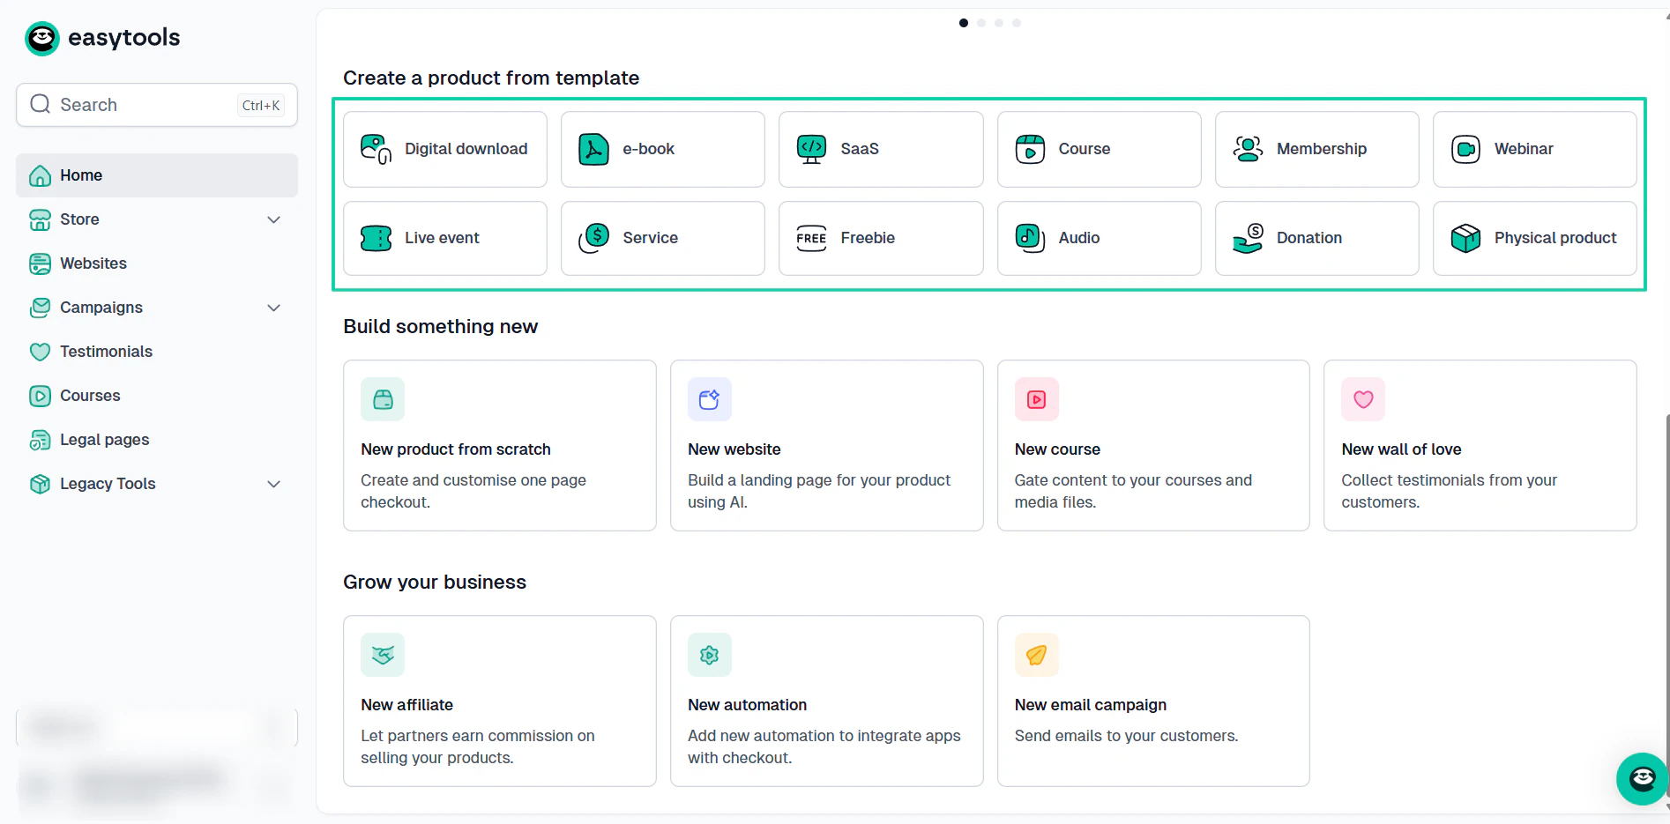Image resolution: width=1670 pixels, height=824 pixels.
Task: Expand the Campaigns section chevron
Action: tap(274, 308)
